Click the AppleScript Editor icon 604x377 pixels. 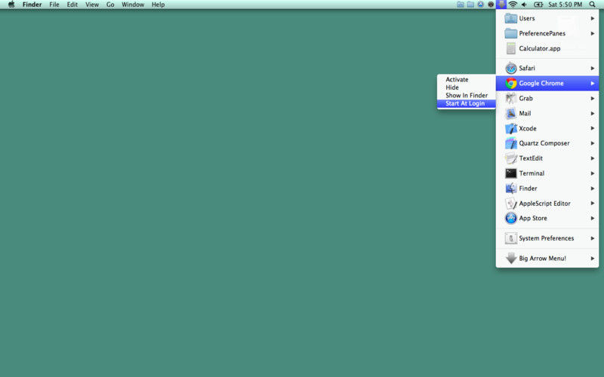pos(511,203)
